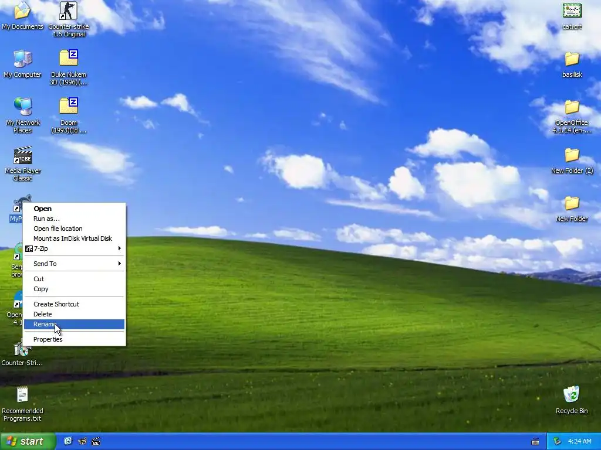Click the on-screen keyboard taskbar icon
601x450 pixels.
click(535, 442)
